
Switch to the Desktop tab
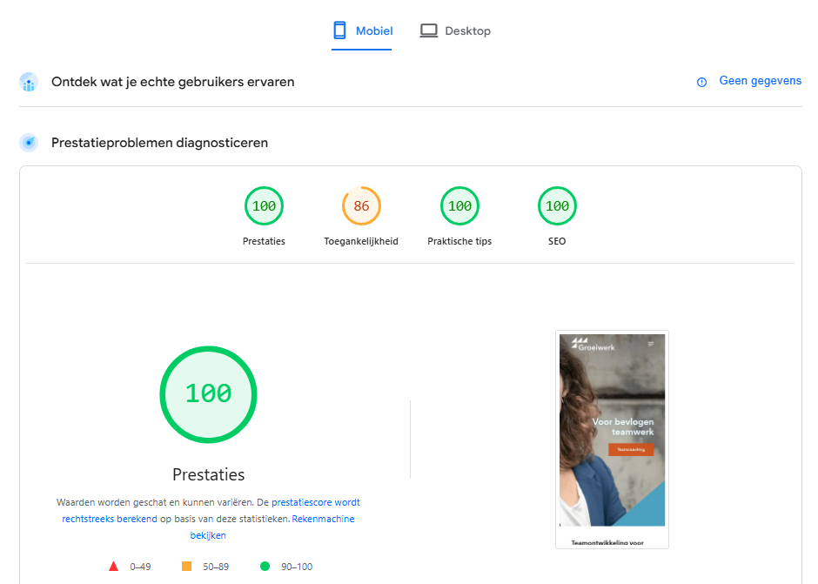[455, 31]
